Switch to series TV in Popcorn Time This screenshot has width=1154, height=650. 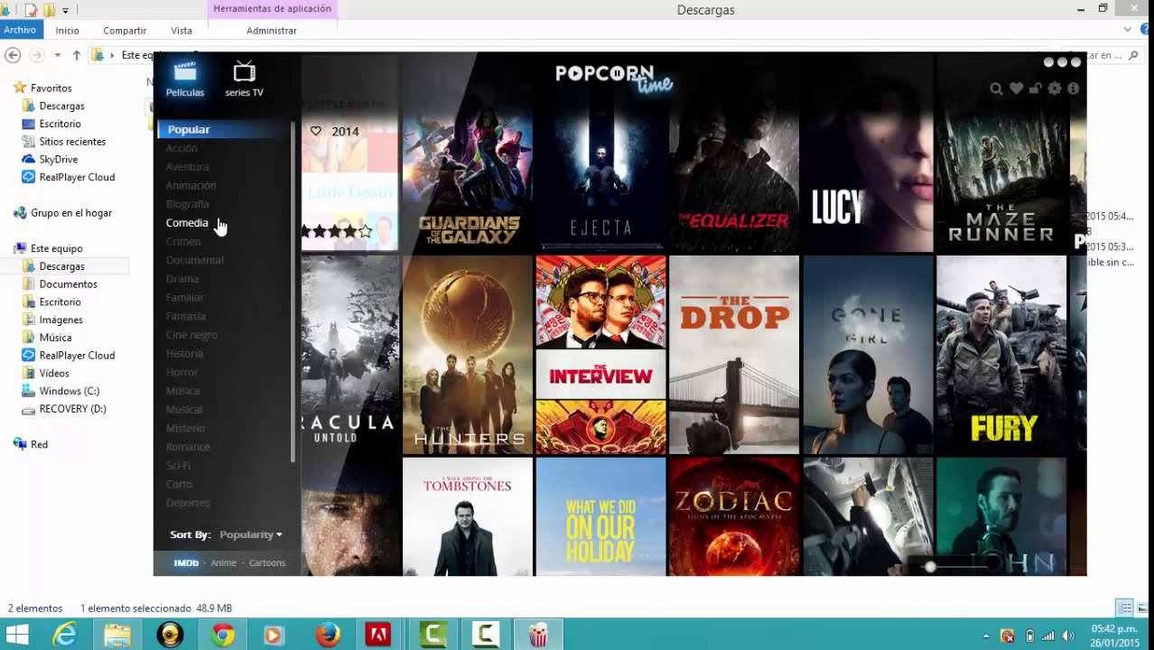(x=244, y=79)
